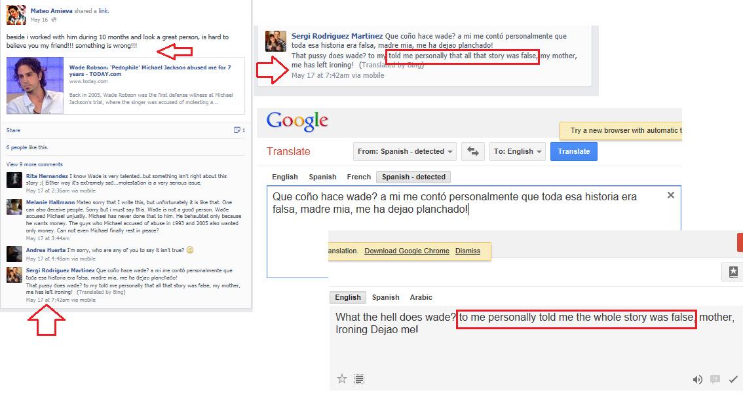This screenshot has width=743, height=396.
Task: Select Spanish target language tab
Action: tap(385, 297)
